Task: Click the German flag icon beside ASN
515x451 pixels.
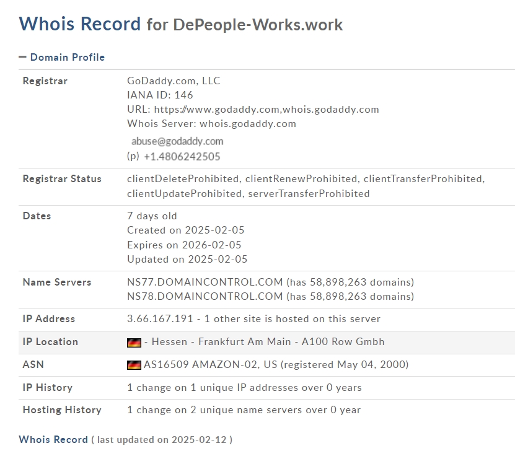Action: (x=134, y=365)
